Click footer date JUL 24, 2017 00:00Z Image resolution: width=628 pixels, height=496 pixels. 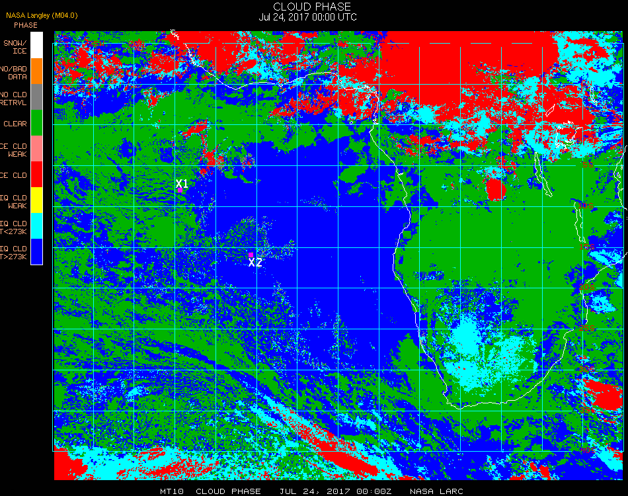tap(335, 491)
